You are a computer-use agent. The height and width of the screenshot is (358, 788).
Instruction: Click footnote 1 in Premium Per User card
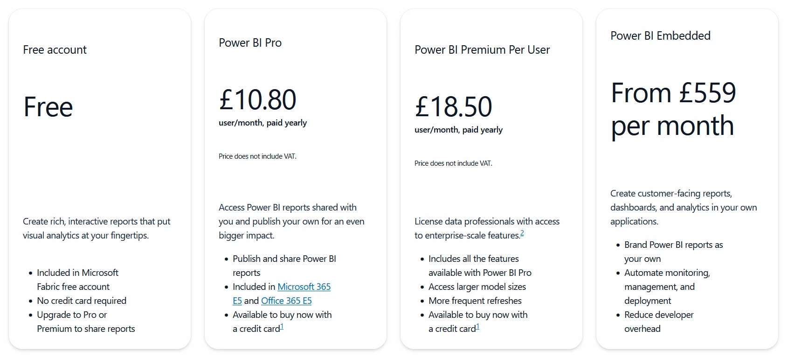(x=478, y=326)
